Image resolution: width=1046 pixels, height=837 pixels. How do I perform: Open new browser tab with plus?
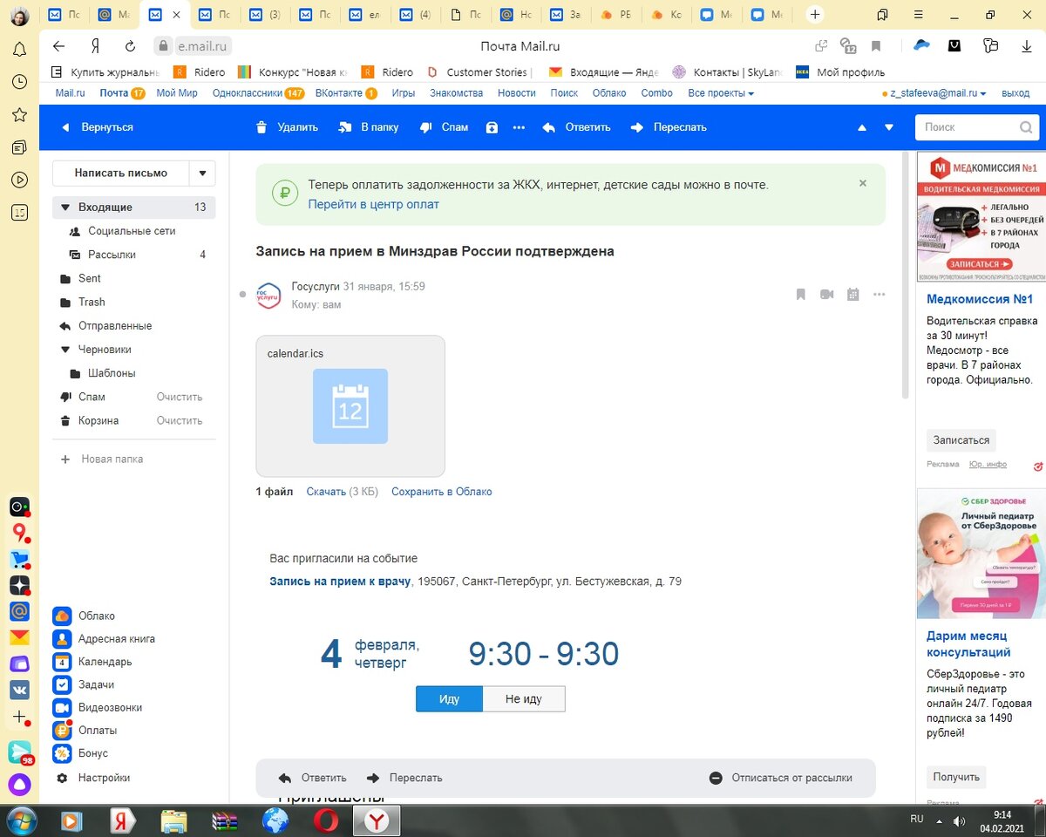tap(814, 15)
